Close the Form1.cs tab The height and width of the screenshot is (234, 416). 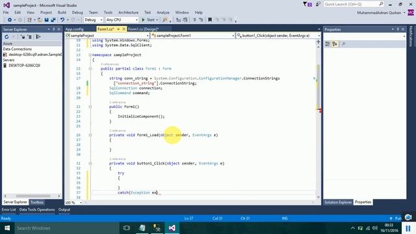tap(123, 29)
